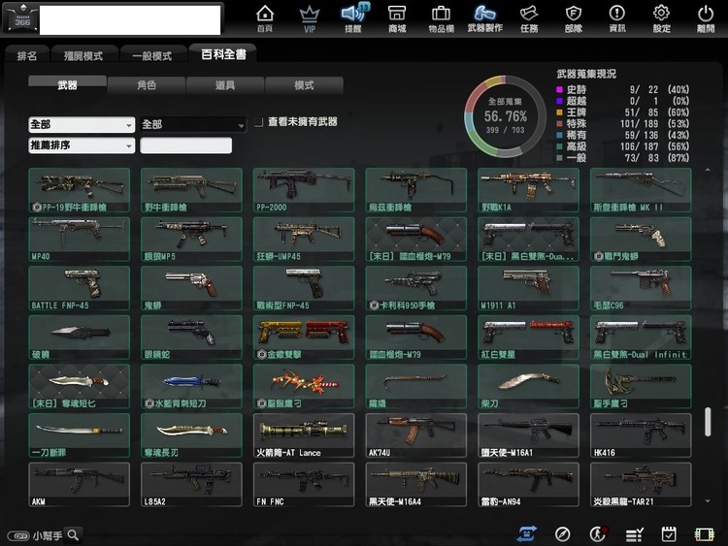
Task: Toggle the 小幫手 helper switch
Action: [x=18, y=536]
